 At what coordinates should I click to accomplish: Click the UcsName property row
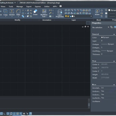[x=104, y=101]
